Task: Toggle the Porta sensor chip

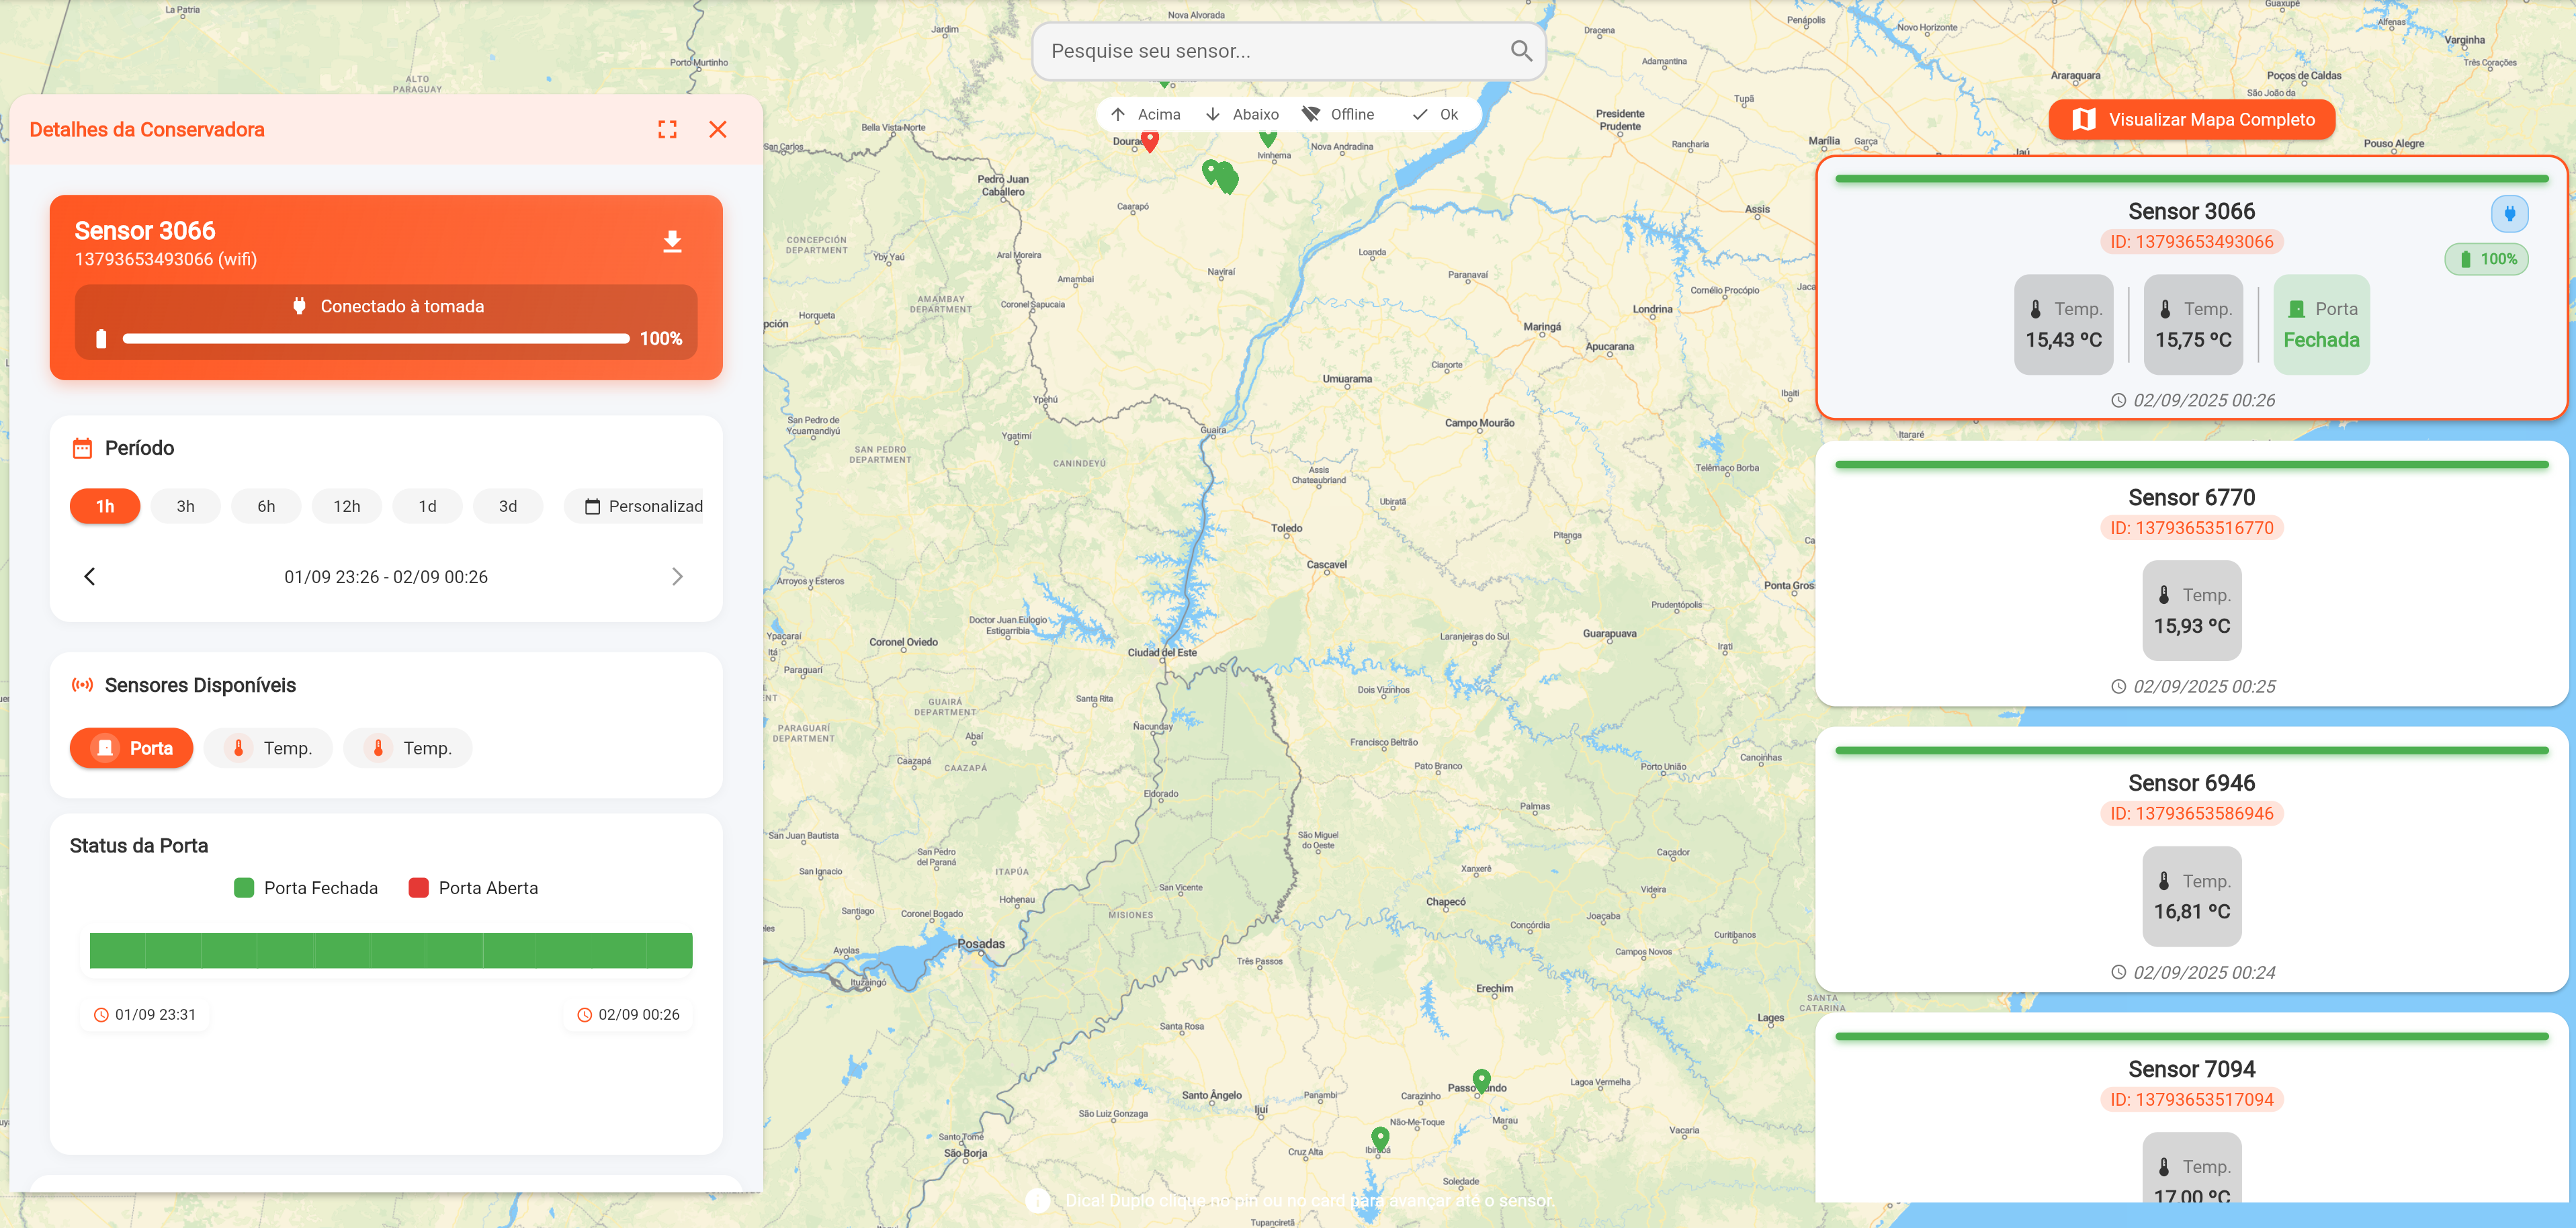Action: pos(131,748)
